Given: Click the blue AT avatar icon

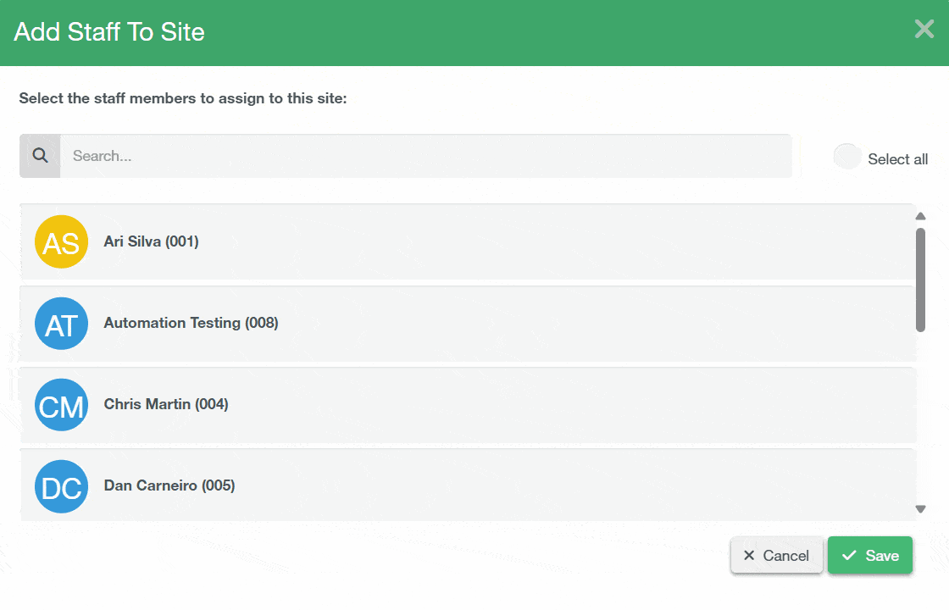Looking at the screenshot, I should tap(61, 324).
